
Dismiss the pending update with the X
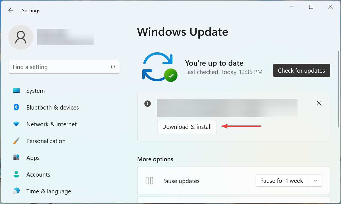pyautogui.click(x=319, y=103)
